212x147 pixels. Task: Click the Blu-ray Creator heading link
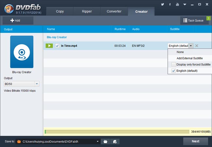[57, 37]
